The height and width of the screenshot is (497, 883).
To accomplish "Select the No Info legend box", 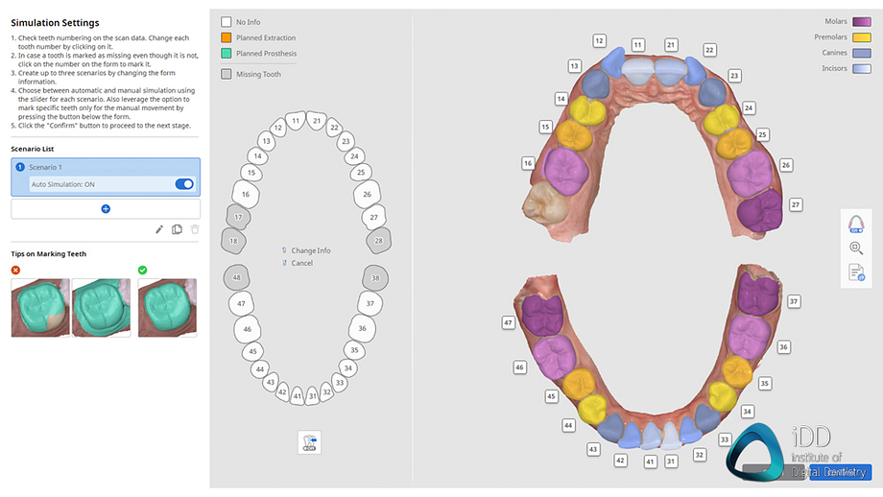I will click(x=226, y=22).
